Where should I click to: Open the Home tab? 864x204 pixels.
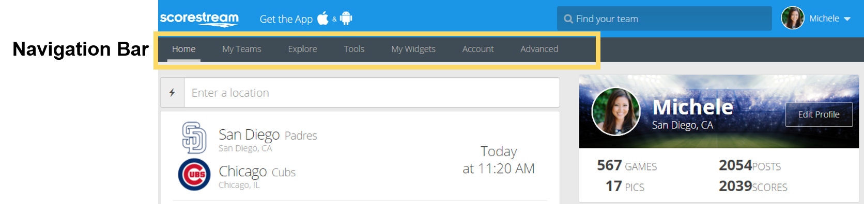click(x=184, y=49)
